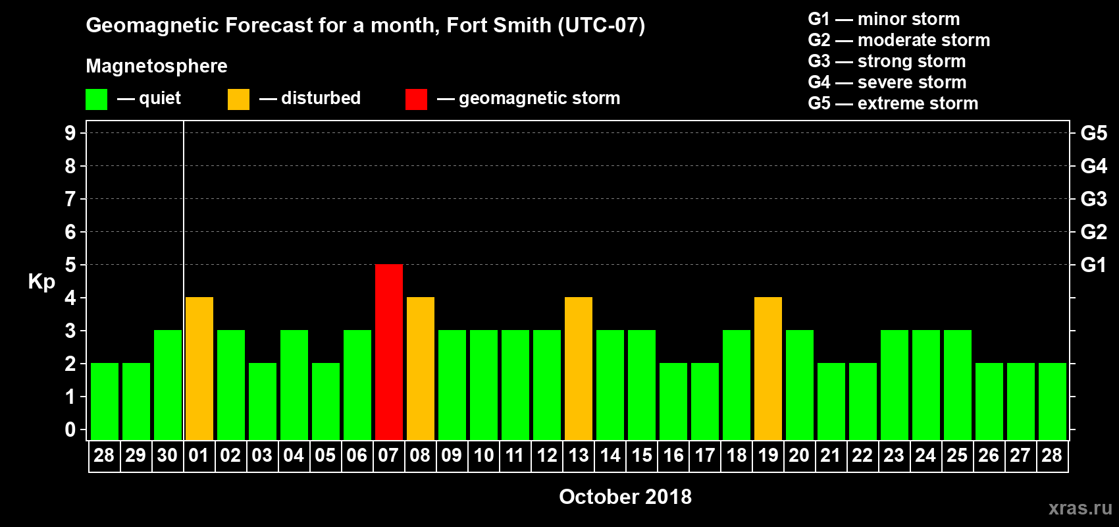
Task: Click the green bar above date 30
Action: click(168, 385)
